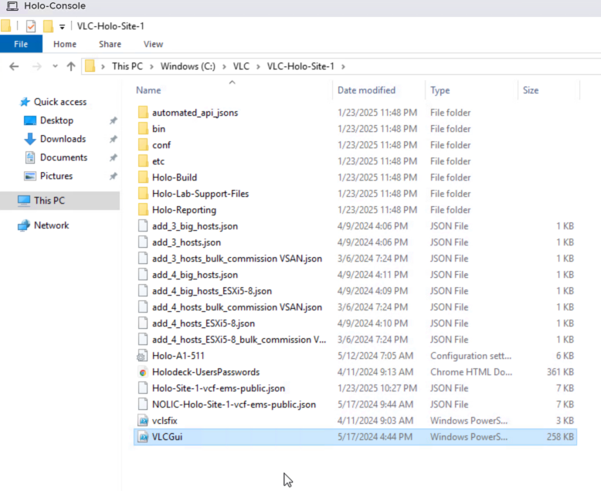Select the vclsfix PowerShell script icon
601x491 pixels.
[143, 421]
